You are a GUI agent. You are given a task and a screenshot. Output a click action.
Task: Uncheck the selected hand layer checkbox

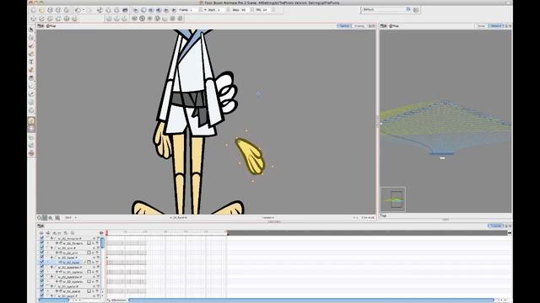point(41,262)
